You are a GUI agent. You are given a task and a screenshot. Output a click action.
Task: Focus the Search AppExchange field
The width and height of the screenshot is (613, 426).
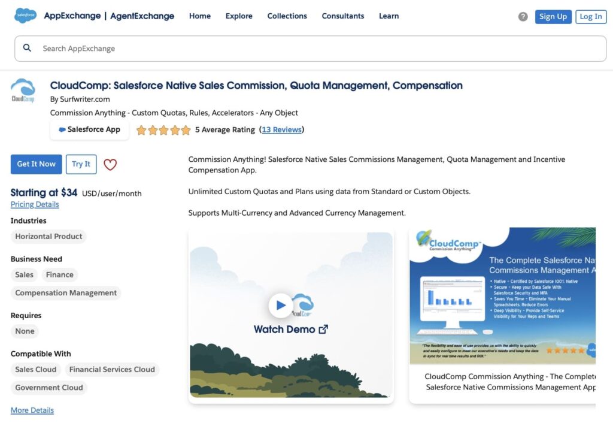pyautogui.click(x=311, y=49)
